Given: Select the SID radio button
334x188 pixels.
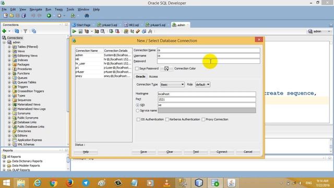Looking at the screenshot, I should pos(138,105).
